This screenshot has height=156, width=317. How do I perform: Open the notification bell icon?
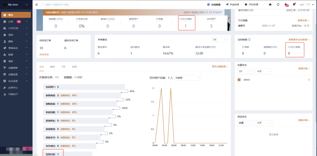point(294,5)
